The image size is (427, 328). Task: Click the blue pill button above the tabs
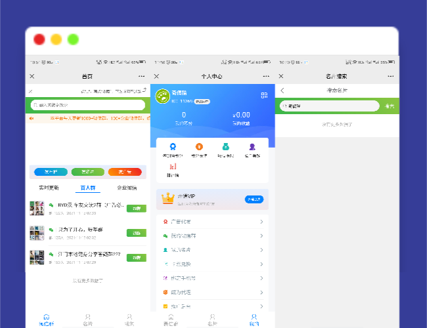coord(51,172)
